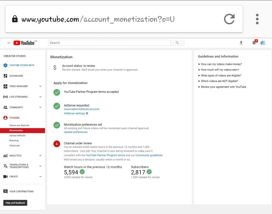Expand the Live Streaming section chevron
This screenshot has height=214, width=272.
click(40, 97)
